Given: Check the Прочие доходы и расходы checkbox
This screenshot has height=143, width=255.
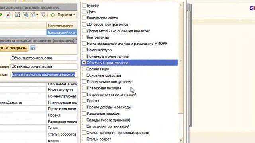Looking at the screenshot, I should tap(84, 107).
